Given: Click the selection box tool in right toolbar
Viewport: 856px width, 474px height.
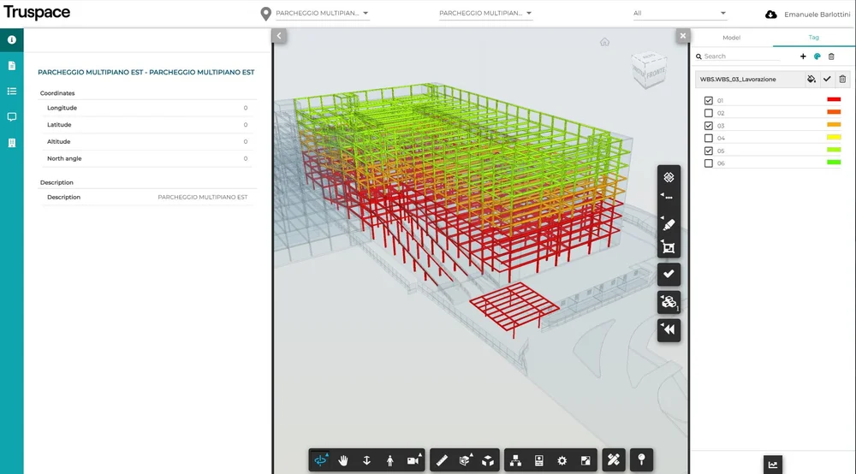Looking at the screenshot, I should pos(669,247).
